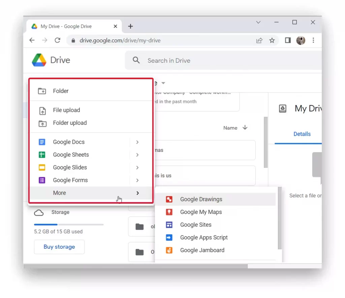345x298 pixels.
Task: Open the Storage link
Action: pos(60,212)
